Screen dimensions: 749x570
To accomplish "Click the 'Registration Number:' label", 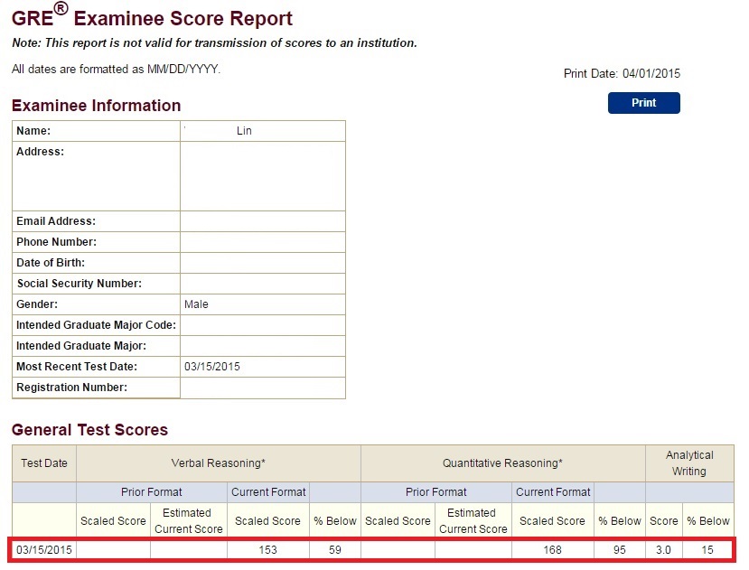I will [x=71, y=388].
